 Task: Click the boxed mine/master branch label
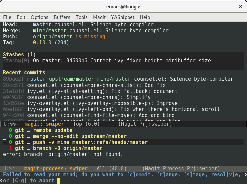coord(114,79)
